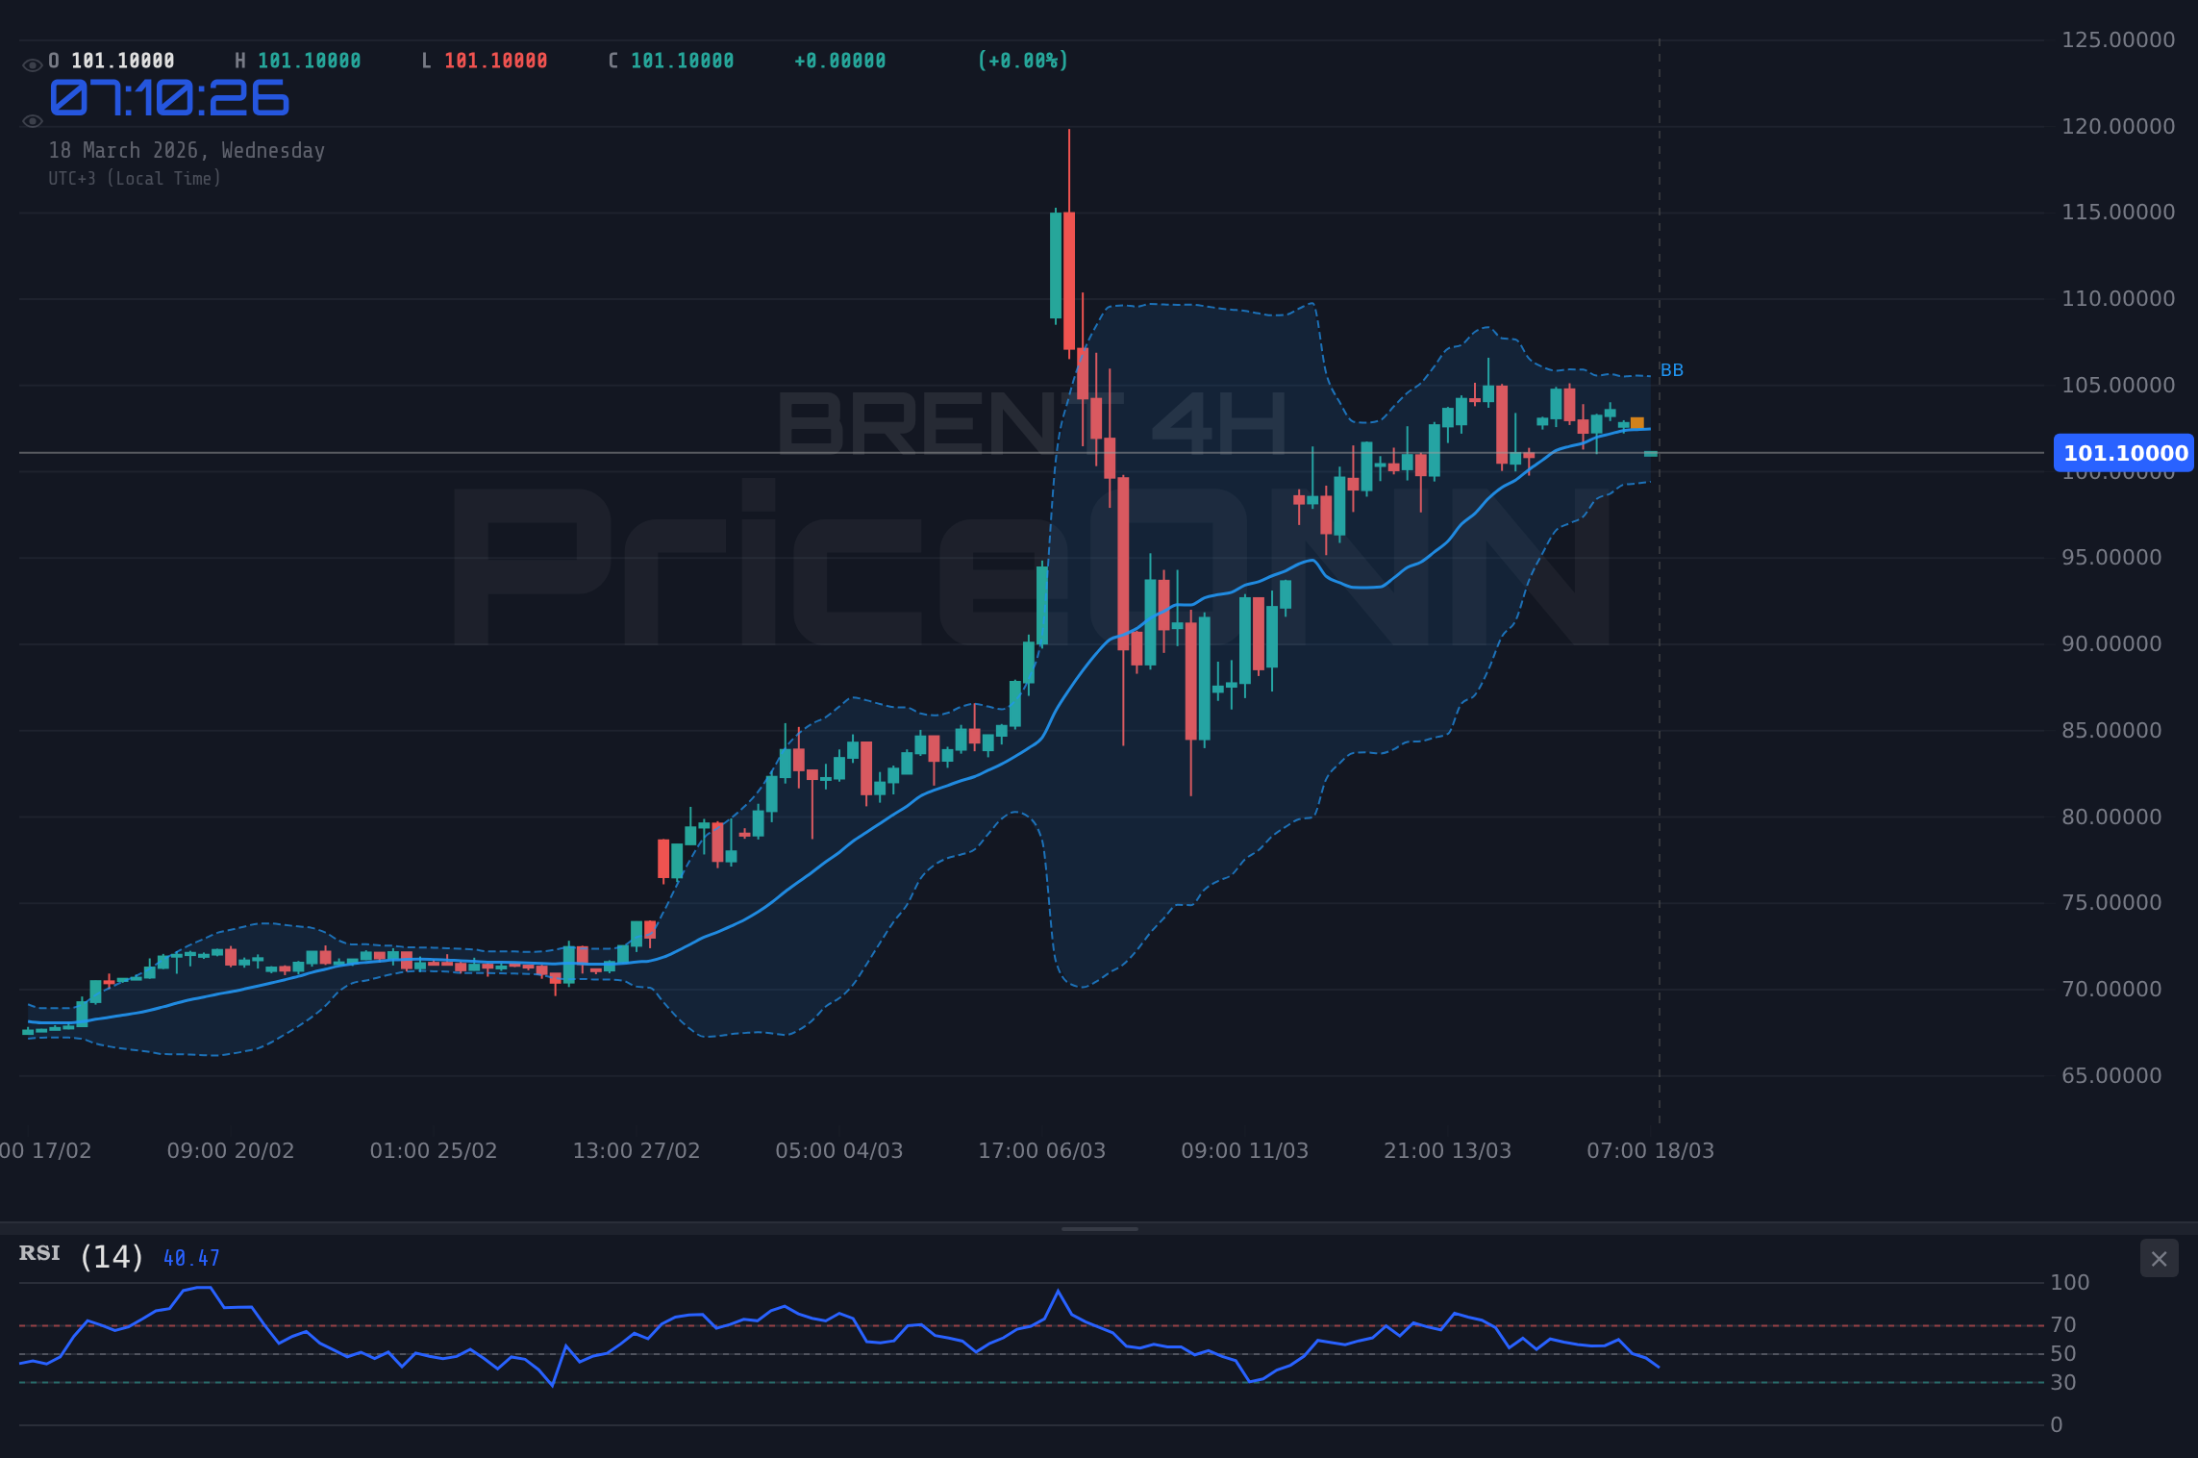
Task: Toggle visibility of the OHLC legend row
Action: 32,60
